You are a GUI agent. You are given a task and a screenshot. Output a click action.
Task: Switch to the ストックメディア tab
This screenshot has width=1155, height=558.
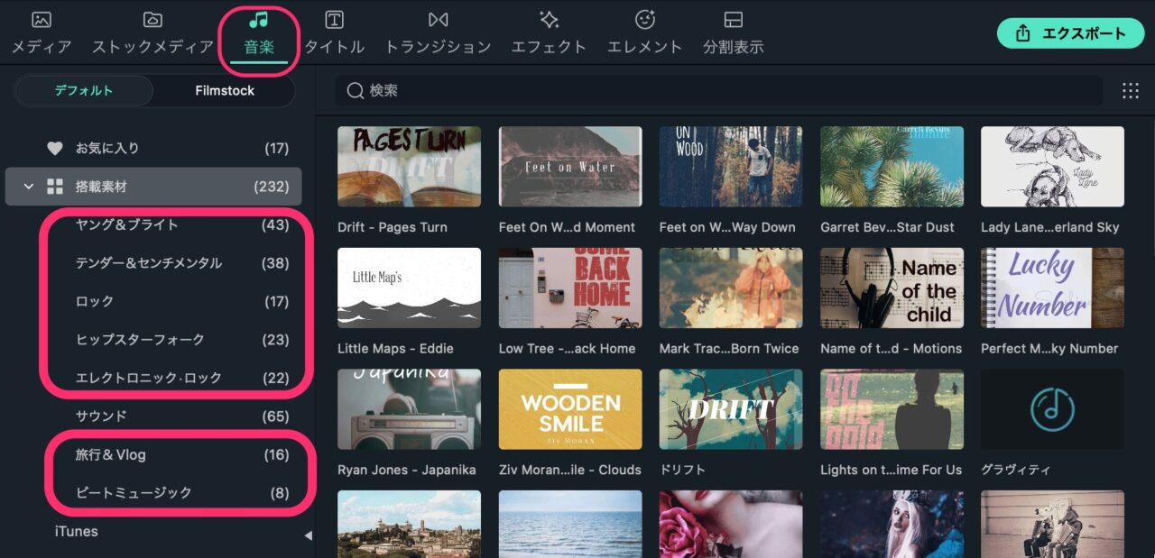coord(152,33)
